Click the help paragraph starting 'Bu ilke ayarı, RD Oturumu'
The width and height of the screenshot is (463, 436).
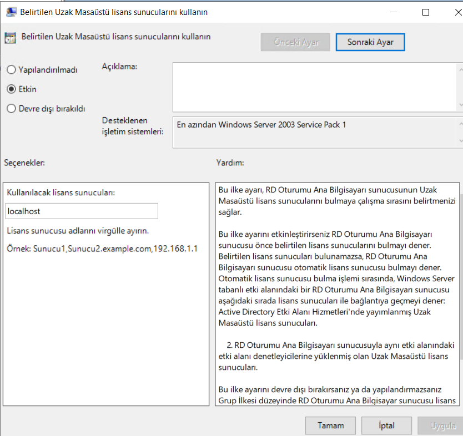tap(337, 201)
